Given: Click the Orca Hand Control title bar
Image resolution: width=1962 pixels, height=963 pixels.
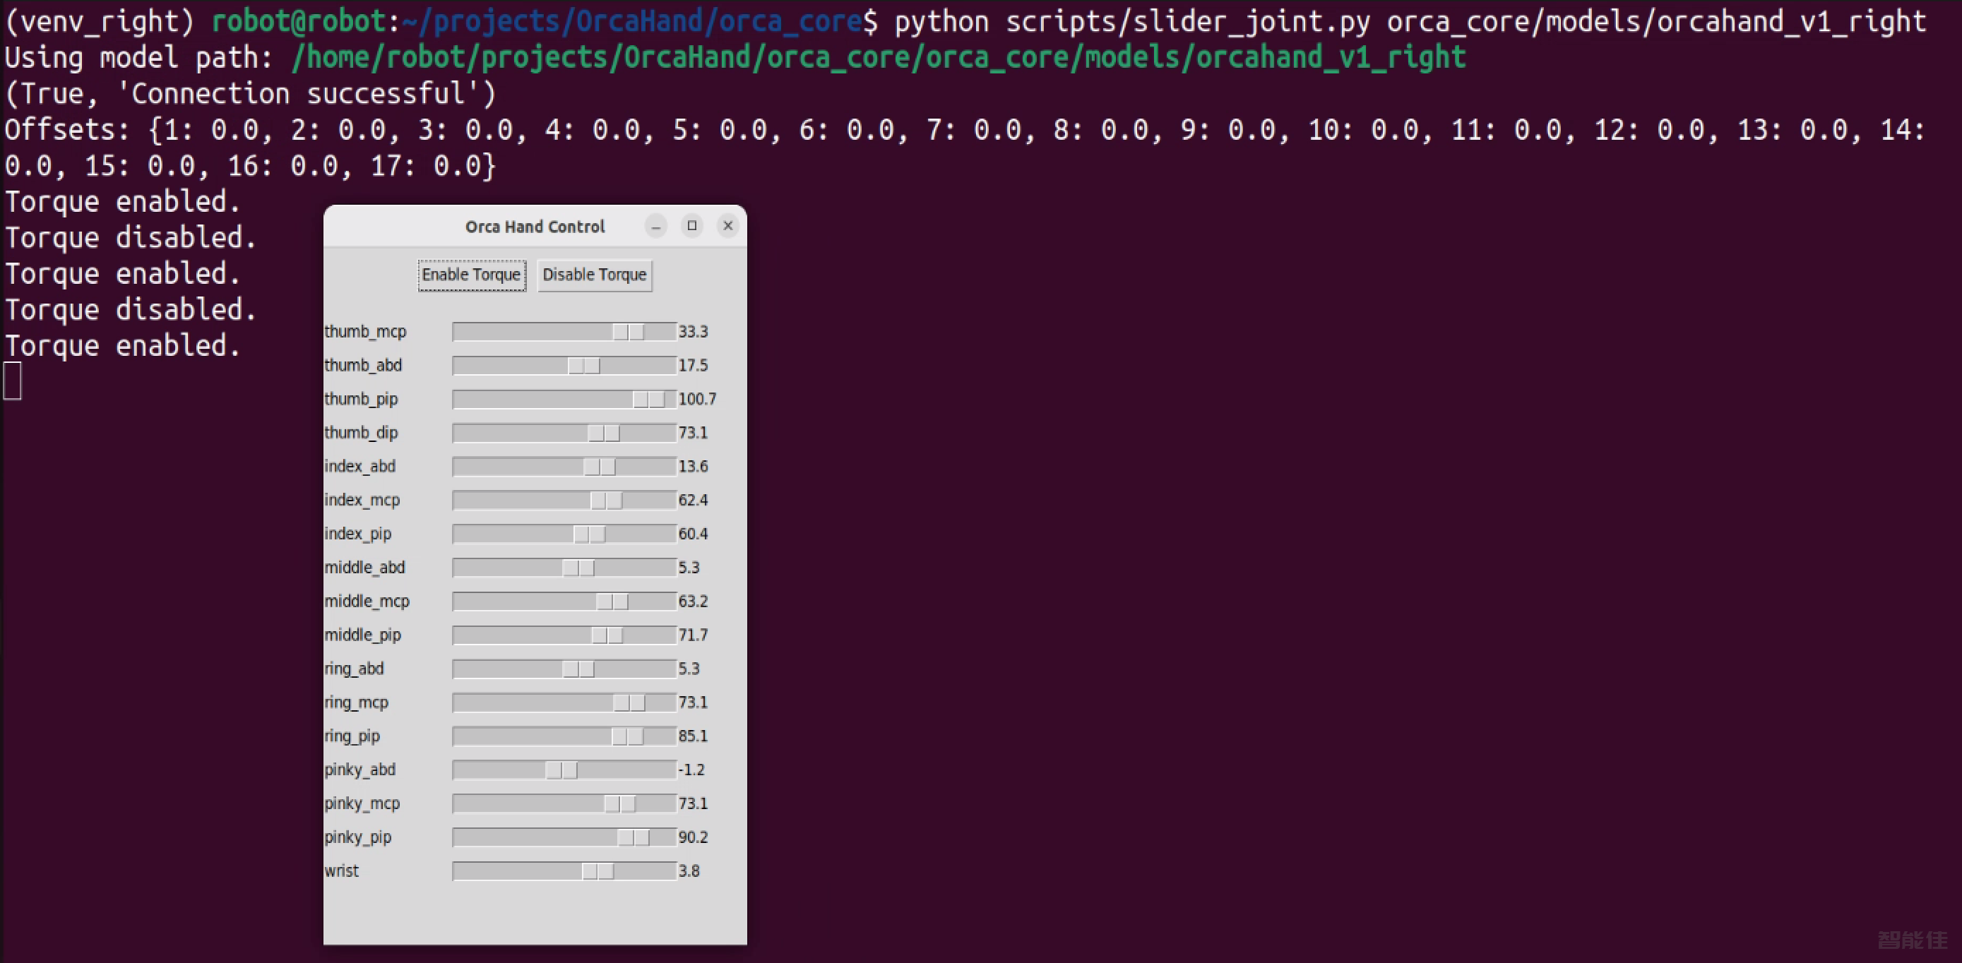Looking at the screenshot, I should click(535, 226).
